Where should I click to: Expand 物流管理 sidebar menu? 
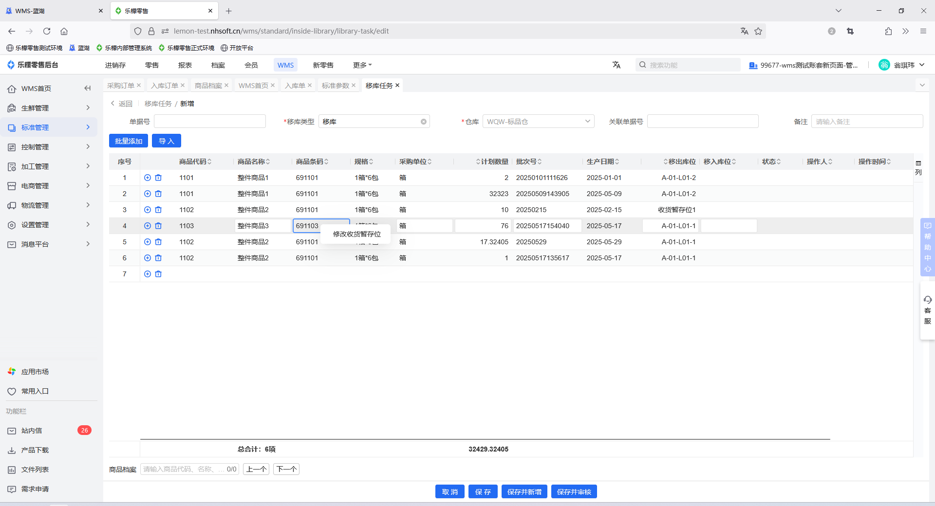point(49,205)
